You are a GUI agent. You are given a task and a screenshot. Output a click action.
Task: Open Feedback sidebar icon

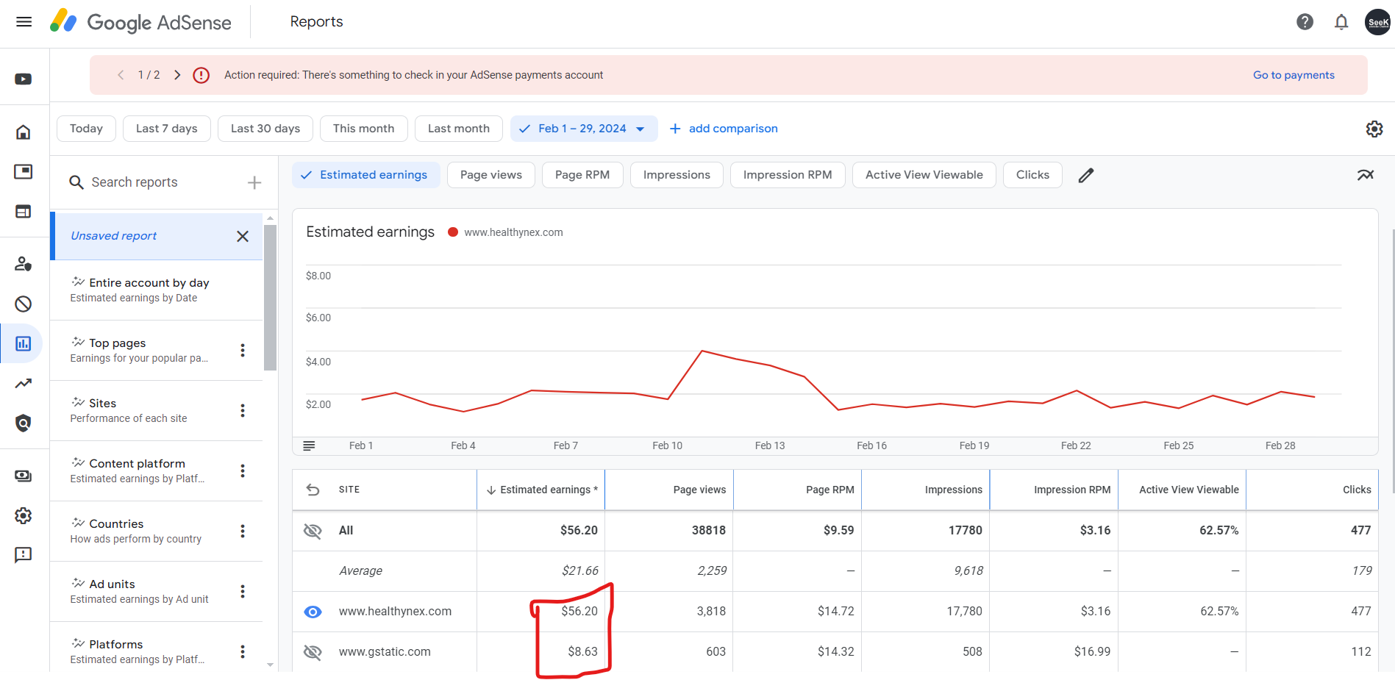[24, 555]
